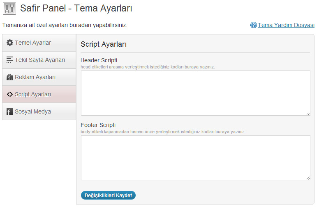Viewport: 326px width, 209px height.
Task: Save with Değişiklikleri Kaydet button
Action: pyautogui.click(x=108, y=195)
